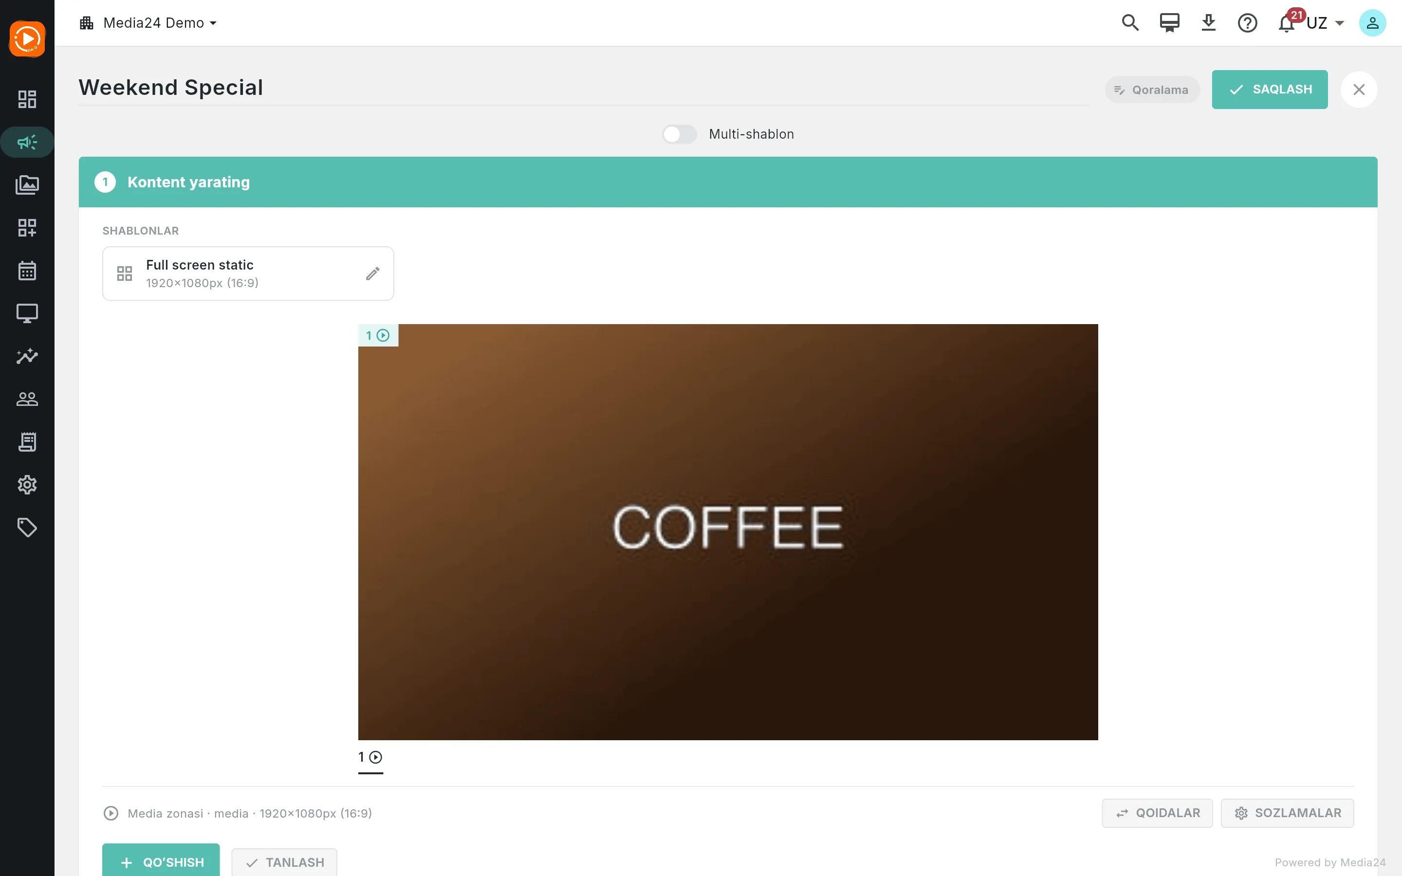Screen dimensions: 1402x876
Task: Open the dashboard icon in sidebar
Action: pos(27,99)
